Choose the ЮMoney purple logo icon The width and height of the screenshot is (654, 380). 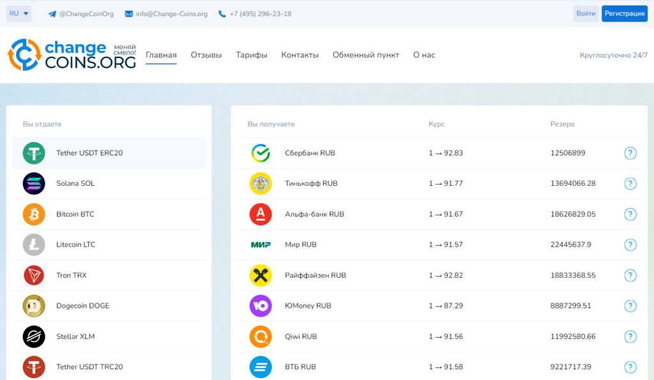[261, 306]
